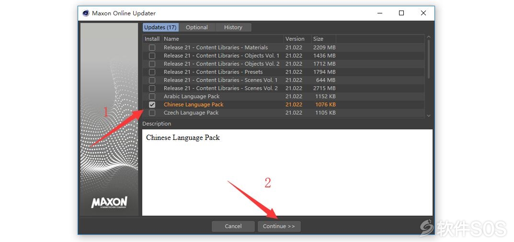Select the 'Czech Language Pack' row

point(284,113)
